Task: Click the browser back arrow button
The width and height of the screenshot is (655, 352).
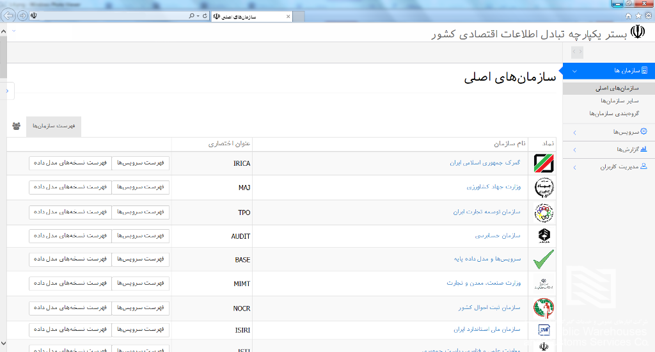Action: [x=8, y=15]
